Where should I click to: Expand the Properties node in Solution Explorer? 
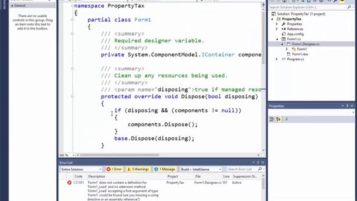(x=277, y=24)
